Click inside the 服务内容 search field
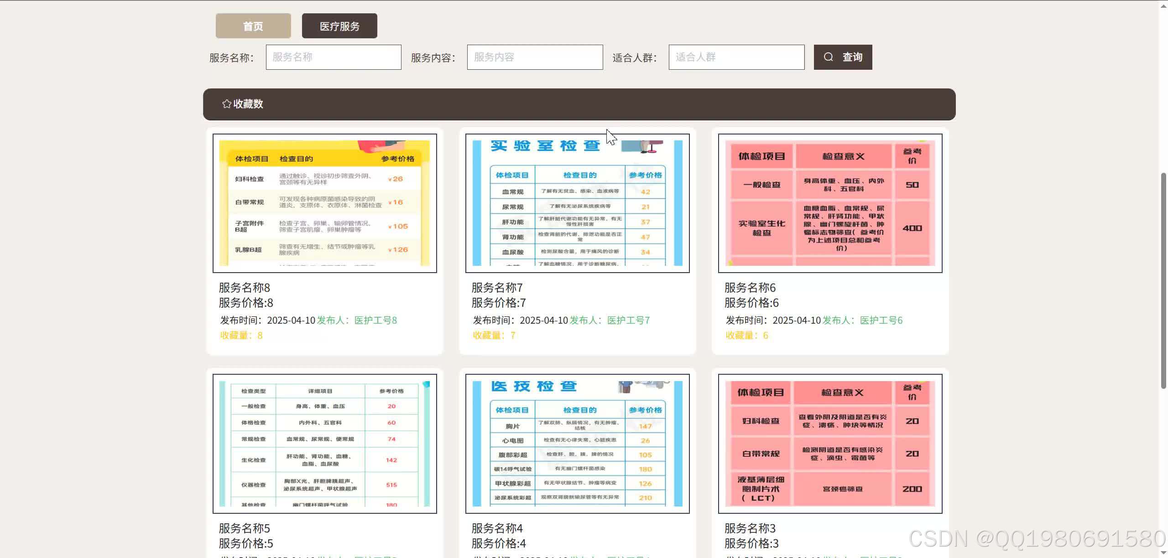Viewport: 1168px width, 558px height. coord(535,57)
